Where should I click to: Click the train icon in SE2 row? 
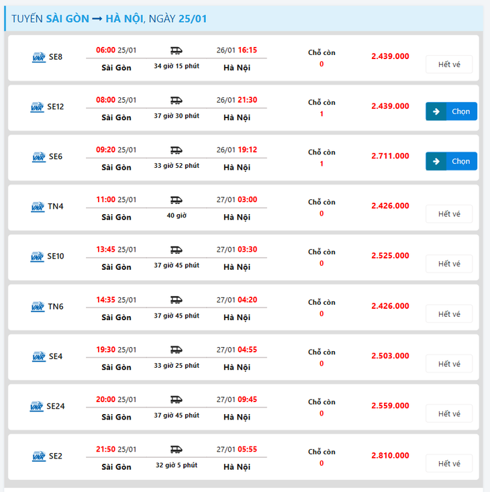coord(177,450)
